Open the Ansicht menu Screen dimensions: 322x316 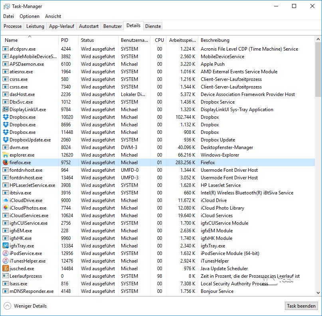click(x=53, y=16)
